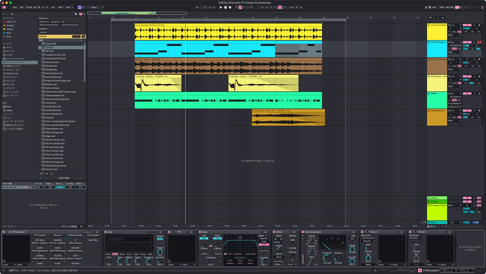Toggle the metronome button
This screenshot has height=274, width=486.
point(60,7)
